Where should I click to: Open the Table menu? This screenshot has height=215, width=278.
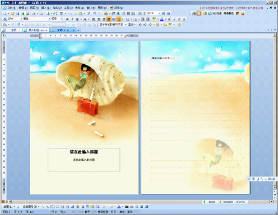(80, 8)
